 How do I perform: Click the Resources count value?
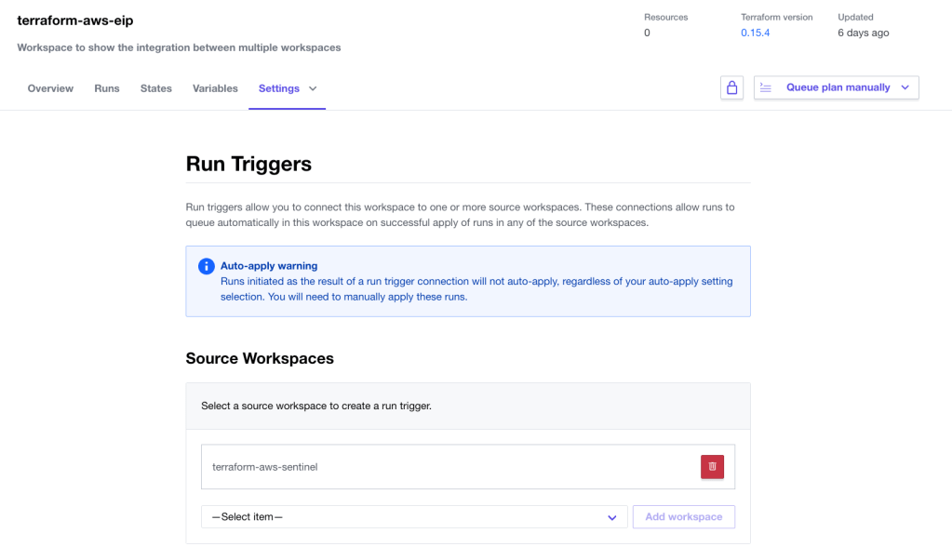pyautogui.click(x=647, y=33)
